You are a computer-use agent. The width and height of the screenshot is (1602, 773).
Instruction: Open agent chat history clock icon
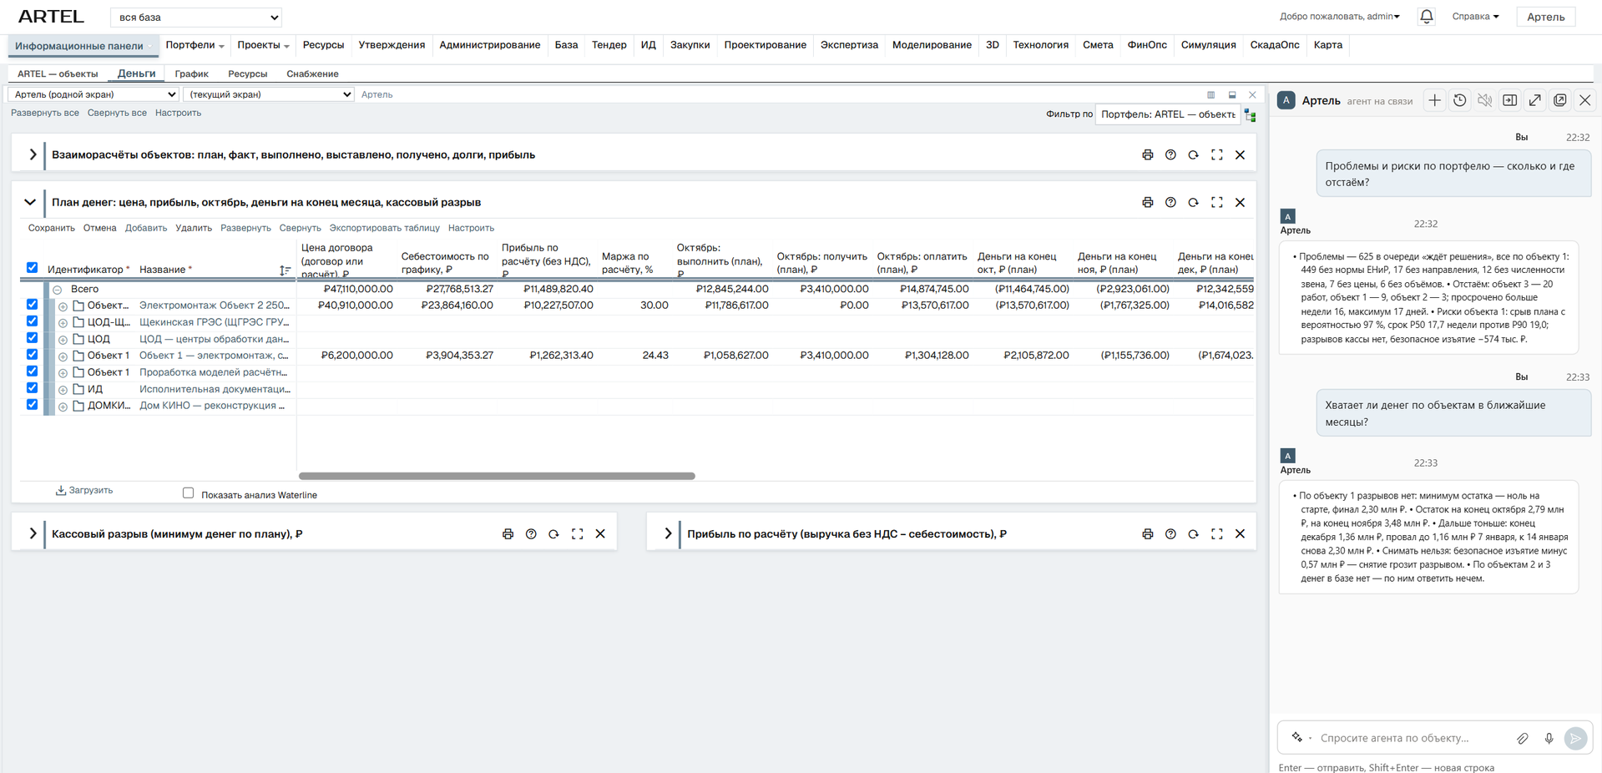pos(1459,101)
